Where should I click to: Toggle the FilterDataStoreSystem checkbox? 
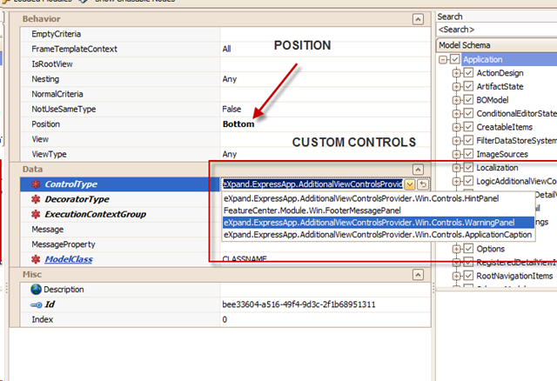pyautogui.click(x=468, y=141)
